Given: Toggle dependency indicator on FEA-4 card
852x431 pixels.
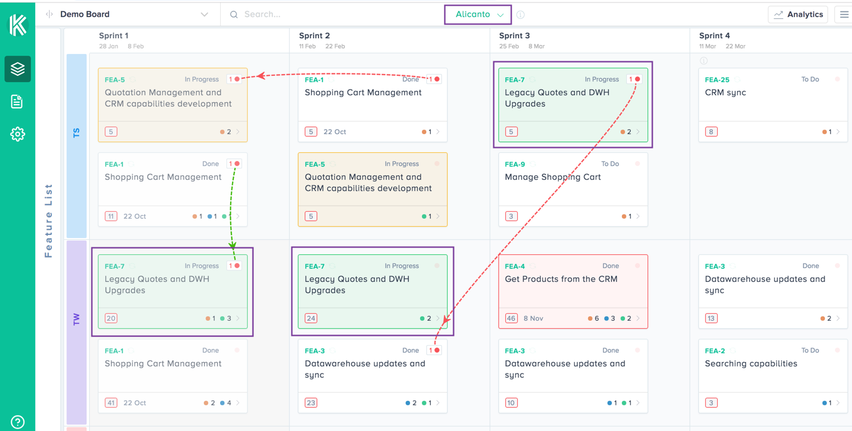Looking at the screenshot, I should [637, 266].
